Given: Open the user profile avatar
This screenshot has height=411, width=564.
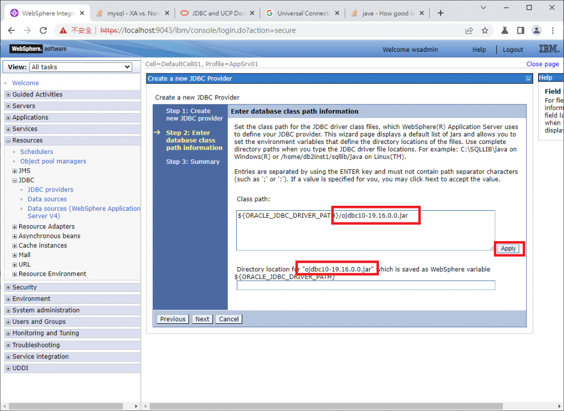Looking at the screenshot, I should coord(536,30).
